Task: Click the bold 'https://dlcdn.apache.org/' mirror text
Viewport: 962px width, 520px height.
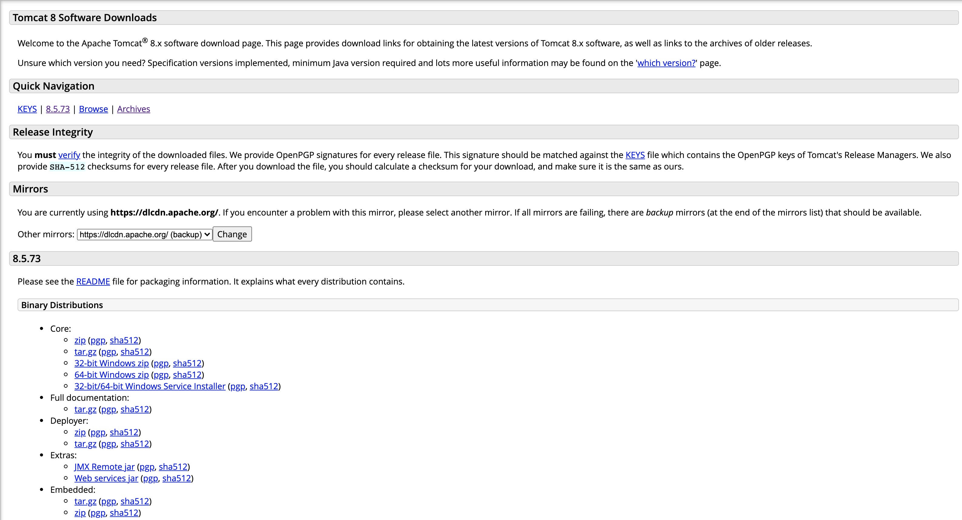Action: click(164, 212)
